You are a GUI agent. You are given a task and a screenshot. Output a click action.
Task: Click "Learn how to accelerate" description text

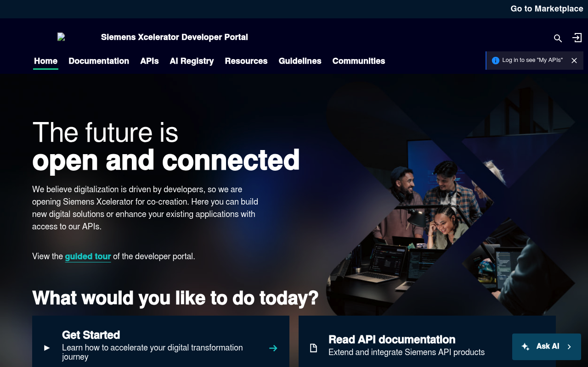(x=153, y=352)
